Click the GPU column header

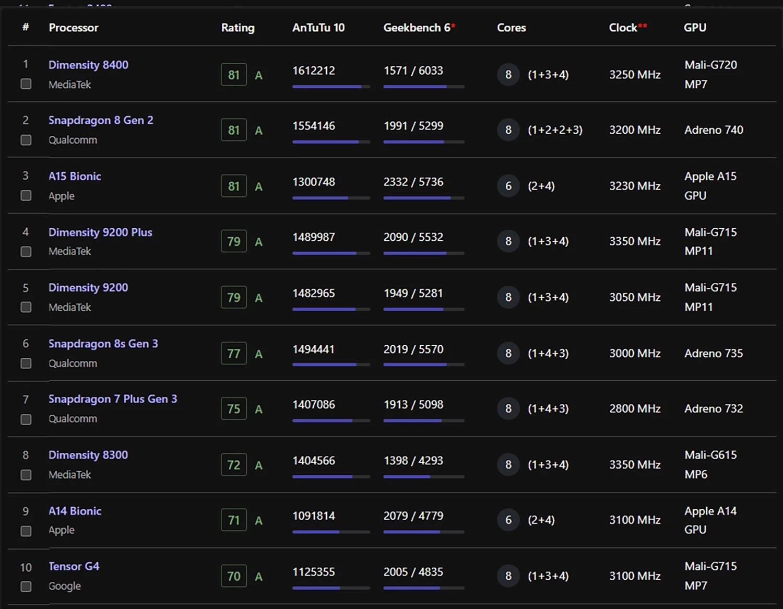pos(695,28)
